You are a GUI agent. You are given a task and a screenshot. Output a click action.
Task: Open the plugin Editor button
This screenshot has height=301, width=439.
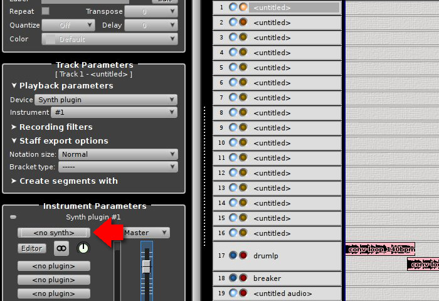[31, 248]
